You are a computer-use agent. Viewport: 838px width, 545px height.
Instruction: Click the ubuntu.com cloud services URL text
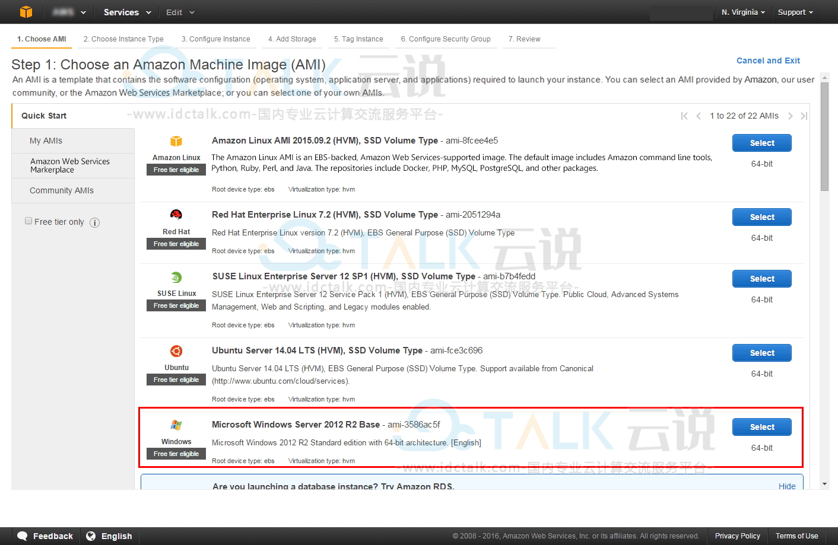click(x=281, y=381)
